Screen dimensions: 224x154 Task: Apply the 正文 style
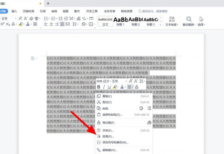(105, 21)
